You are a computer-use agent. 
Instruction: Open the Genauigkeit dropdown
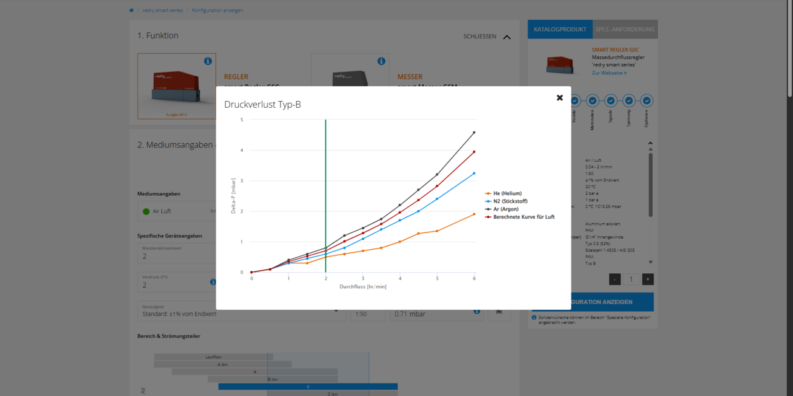[242, 311]
